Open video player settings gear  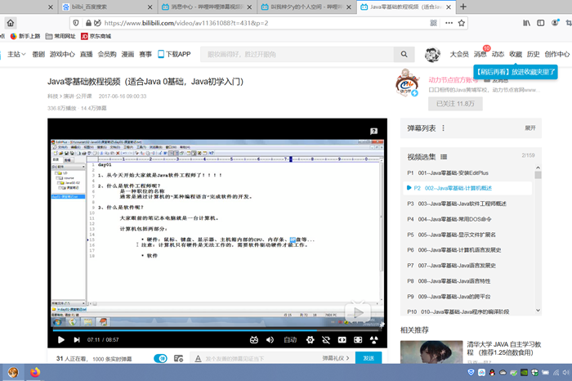[x=310, y=338]
